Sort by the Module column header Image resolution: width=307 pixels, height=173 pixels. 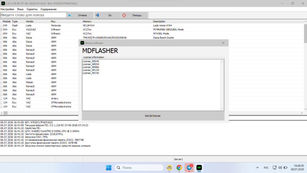click(x=6, y=21)
